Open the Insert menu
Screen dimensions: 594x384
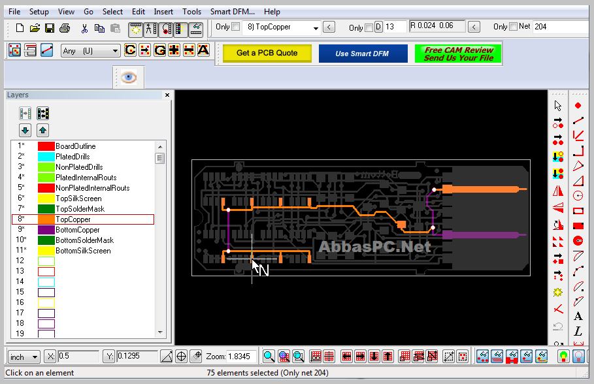tap(163, 12)
